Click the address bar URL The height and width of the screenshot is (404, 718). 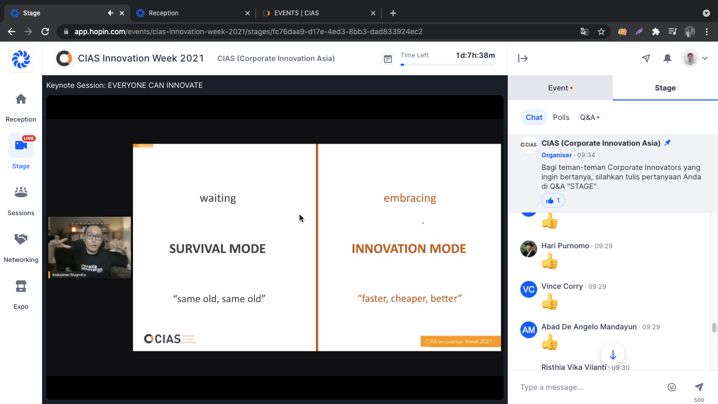tap(249, 32)
